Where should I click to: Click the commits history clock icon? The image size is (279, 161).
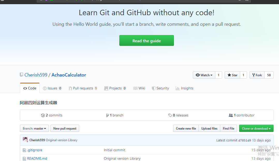click(x=43, y=115)
